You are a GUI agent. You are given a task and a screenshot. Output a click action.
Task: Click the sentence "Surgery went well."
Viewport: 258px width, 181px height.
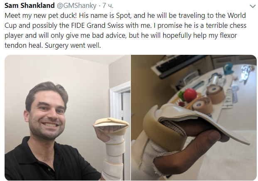tap(73, 46)
